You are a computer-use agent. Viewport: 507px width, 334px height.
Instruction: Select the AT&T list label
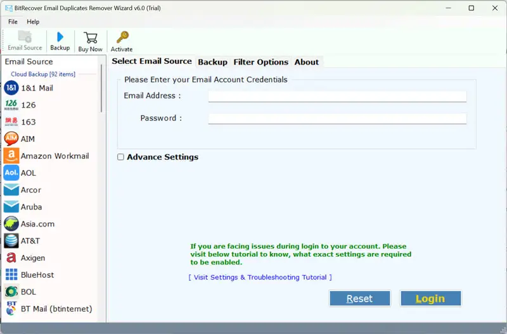point(30,241)
